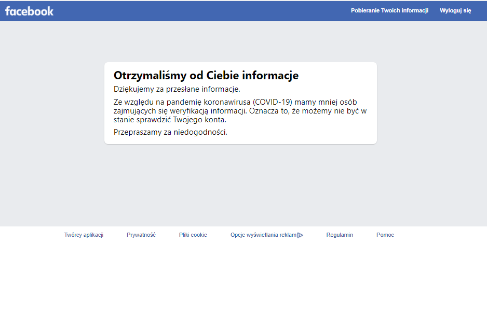
Task: Open the Pliki cookie footer link
Action: pos(193,235)
